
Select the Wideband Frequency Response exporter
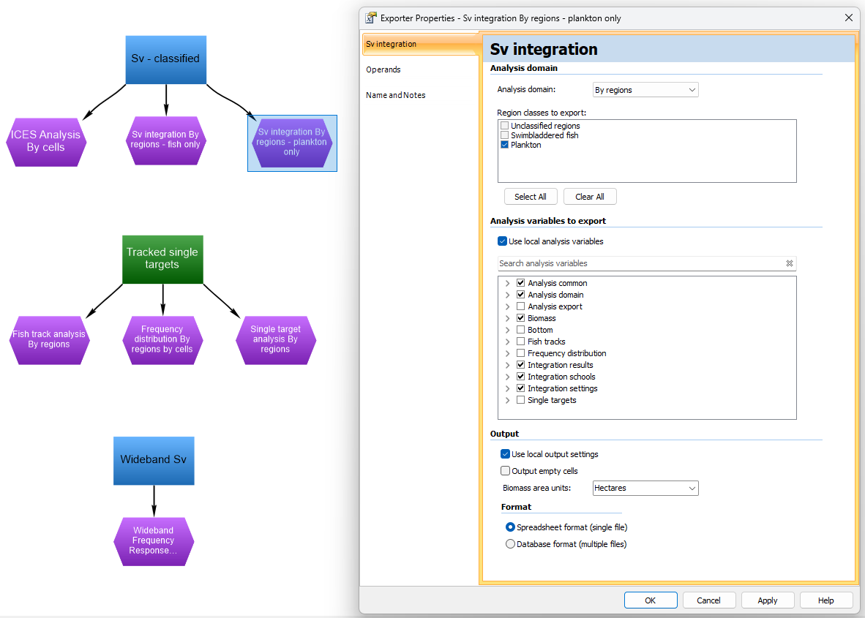(x=154, y=540)
